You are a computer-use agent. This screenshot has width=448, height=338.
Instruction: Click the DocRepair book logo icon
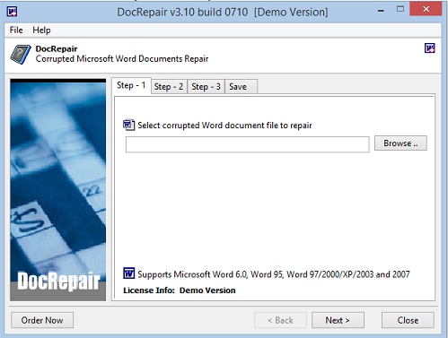20,55
